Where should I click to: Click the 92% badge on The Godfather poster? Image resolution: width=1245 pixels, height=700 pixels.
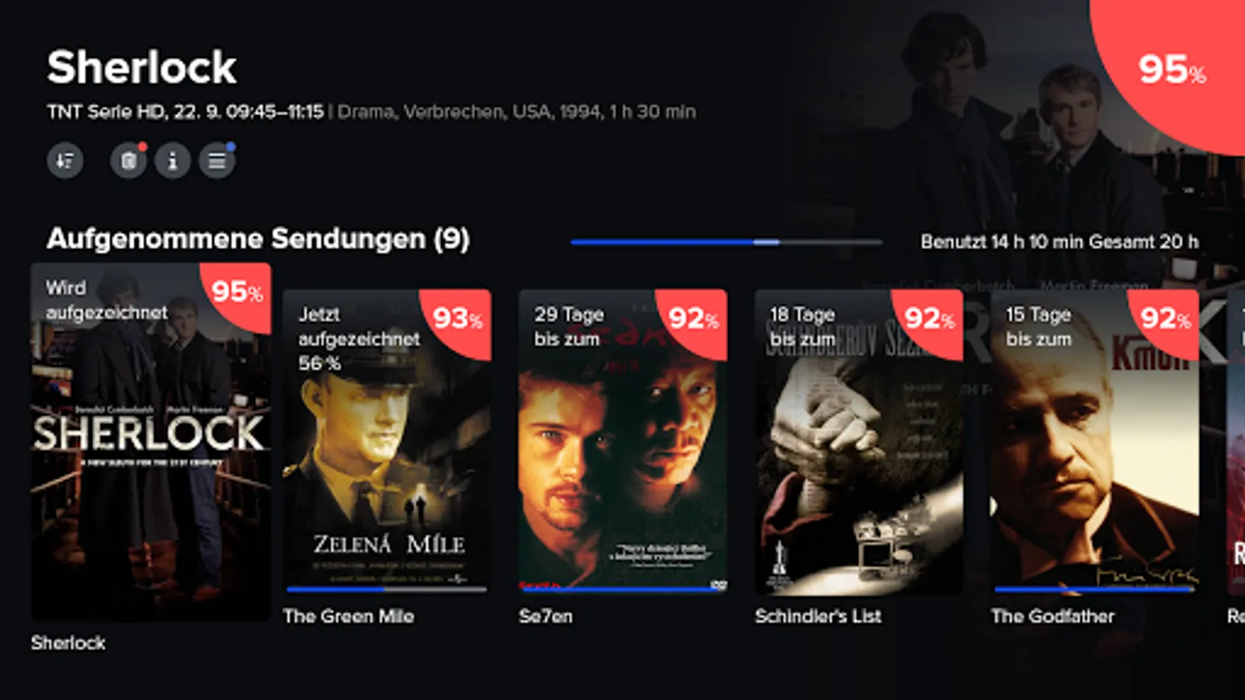click(x=1166, y=320)
